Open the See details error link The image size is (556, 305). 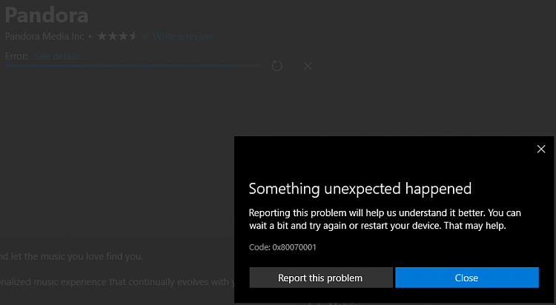tap(58, 56)
